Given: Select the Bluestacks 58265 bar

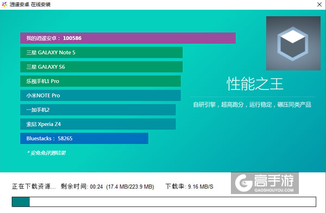Looking at the screenshot, I should click(84, 138).
